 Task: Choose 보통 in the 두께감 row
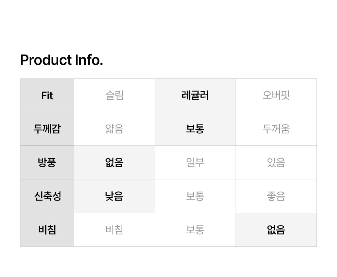[195, 129]
